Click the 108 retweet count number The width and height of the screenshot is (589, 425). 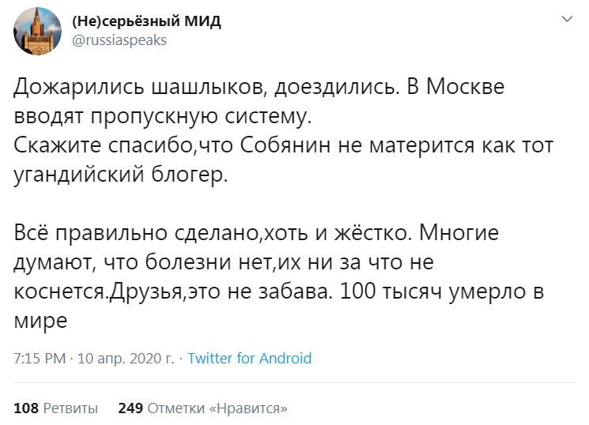(27, 408)
